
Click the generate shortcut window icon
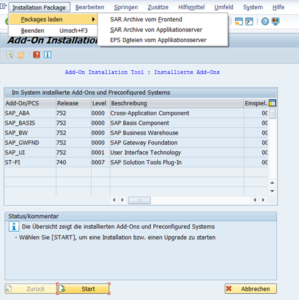(249, 21)
